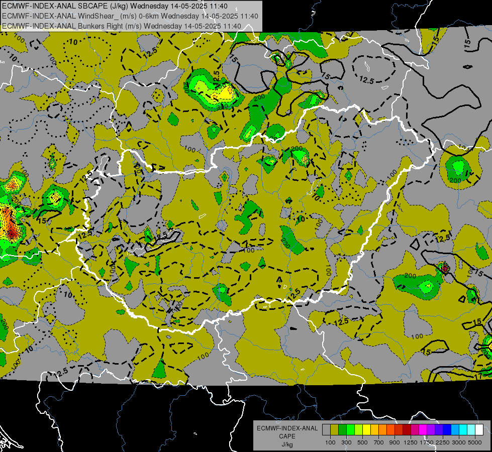Click the legend title ECMWF-INDEX-ANAL
Screen dimensions: 492x452
tap(287, 428)
